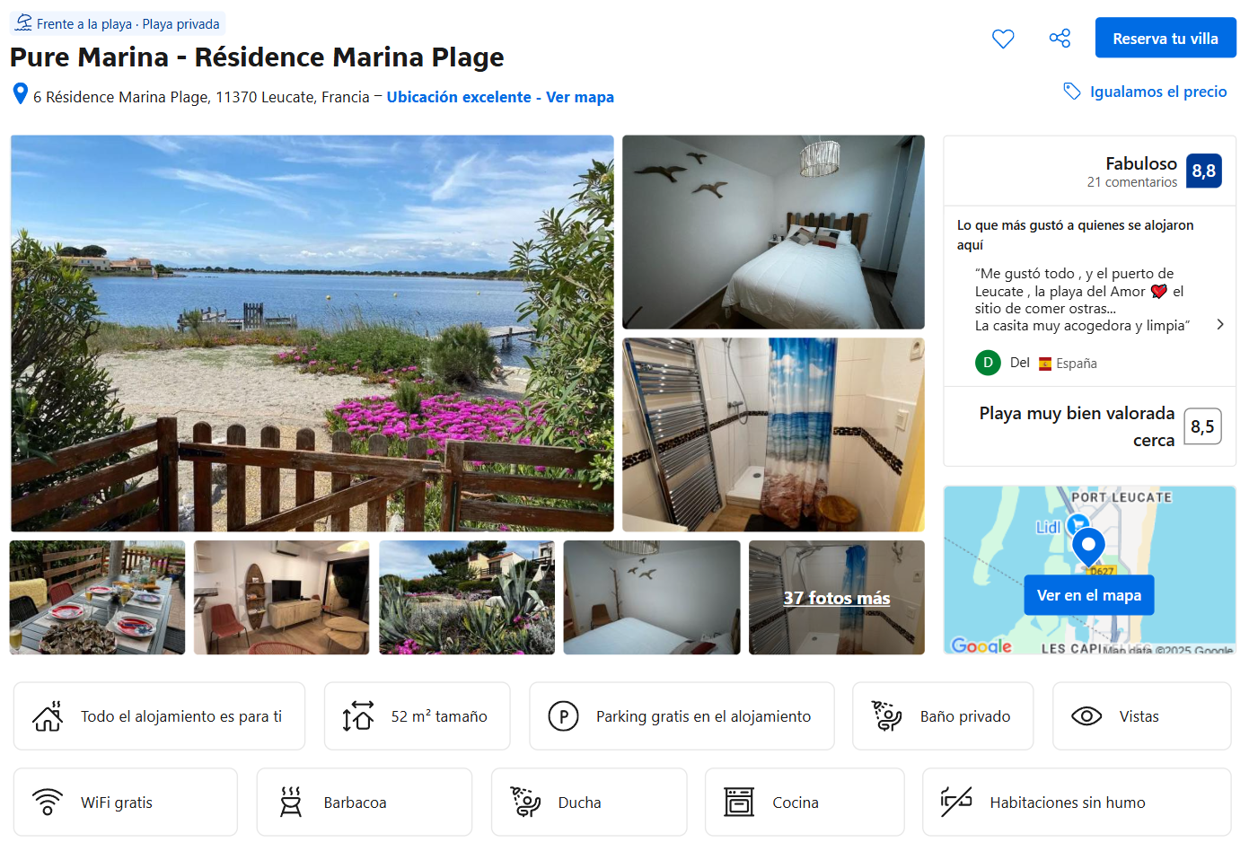Click the share icon
The height and width of the screenshot is (851, 1249).
point(1060,39)
